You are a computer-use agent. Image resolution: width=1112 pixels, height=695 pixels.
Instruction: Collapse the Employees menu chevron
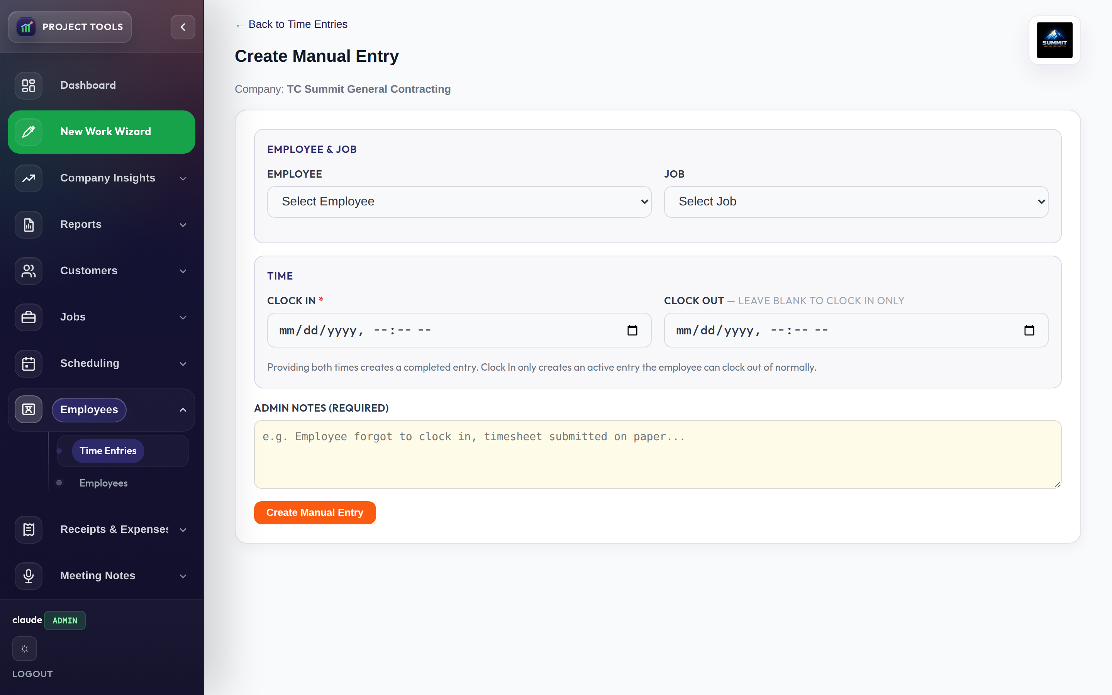click(x=183, y=410)
